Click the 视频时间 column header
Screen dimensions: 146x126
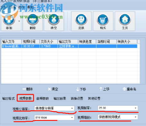coord(31,42)
